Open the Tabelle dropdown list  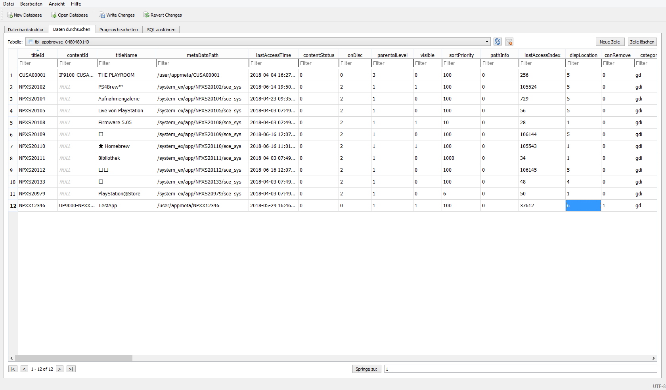[x=487, y=42]
